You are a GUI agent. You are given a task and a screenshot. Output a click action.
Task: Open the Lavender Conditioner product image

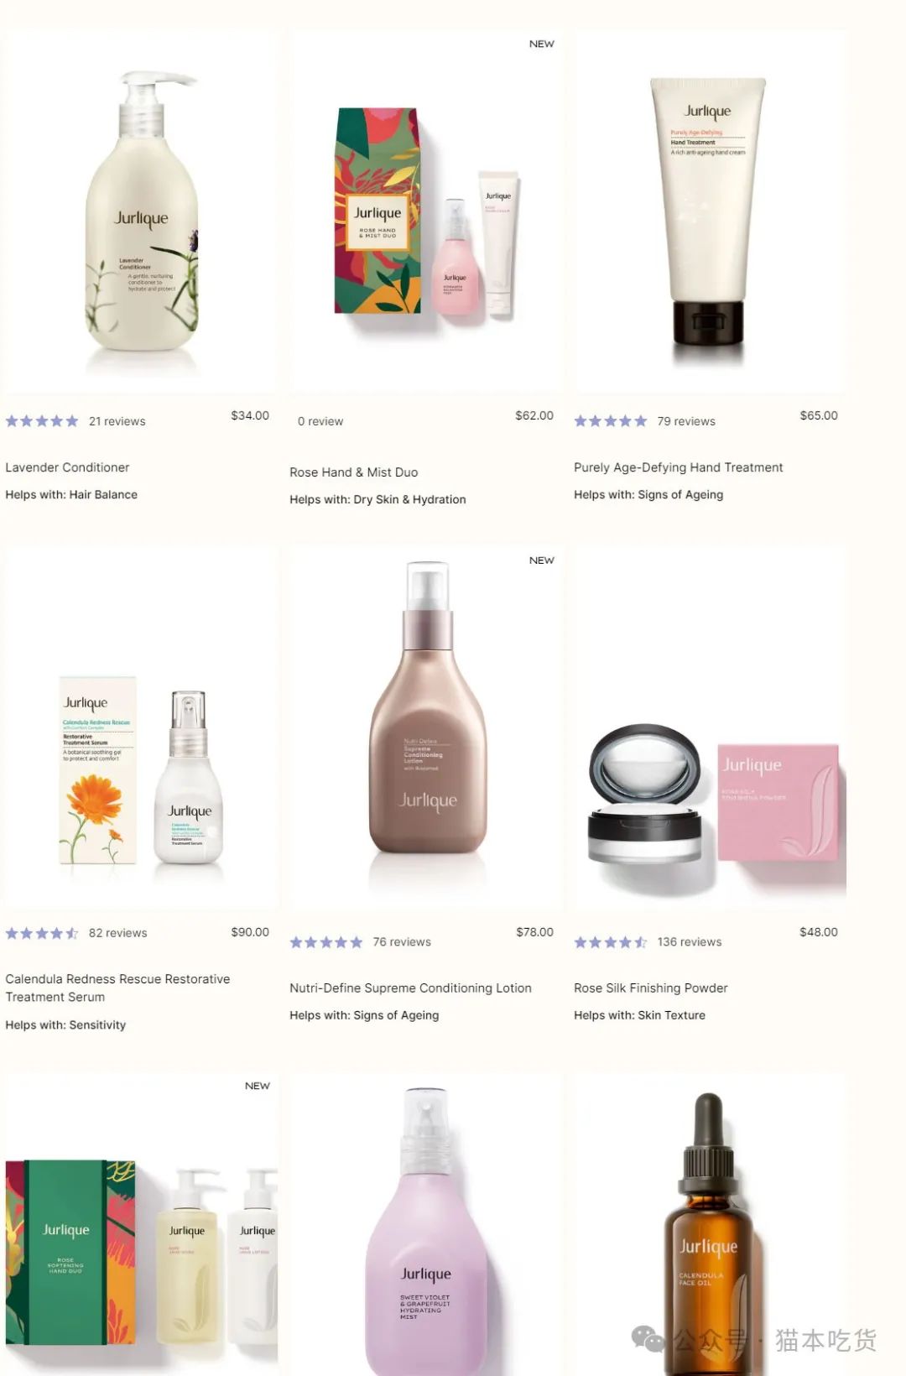coord(141,212)
